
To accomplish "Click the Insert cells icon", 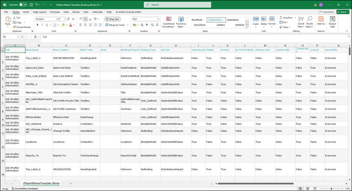I will click(256, 19).
